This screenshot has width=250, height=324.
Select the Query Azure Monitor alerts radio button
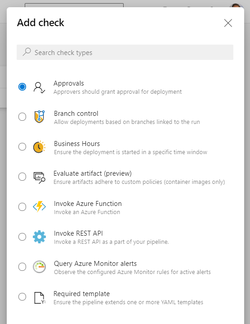pos(22,267)
